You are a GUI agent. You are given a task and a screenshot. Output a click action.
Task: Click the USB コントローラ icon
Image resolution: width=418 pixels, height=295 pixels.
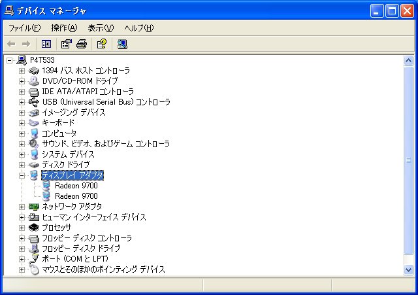pos(34,102)
